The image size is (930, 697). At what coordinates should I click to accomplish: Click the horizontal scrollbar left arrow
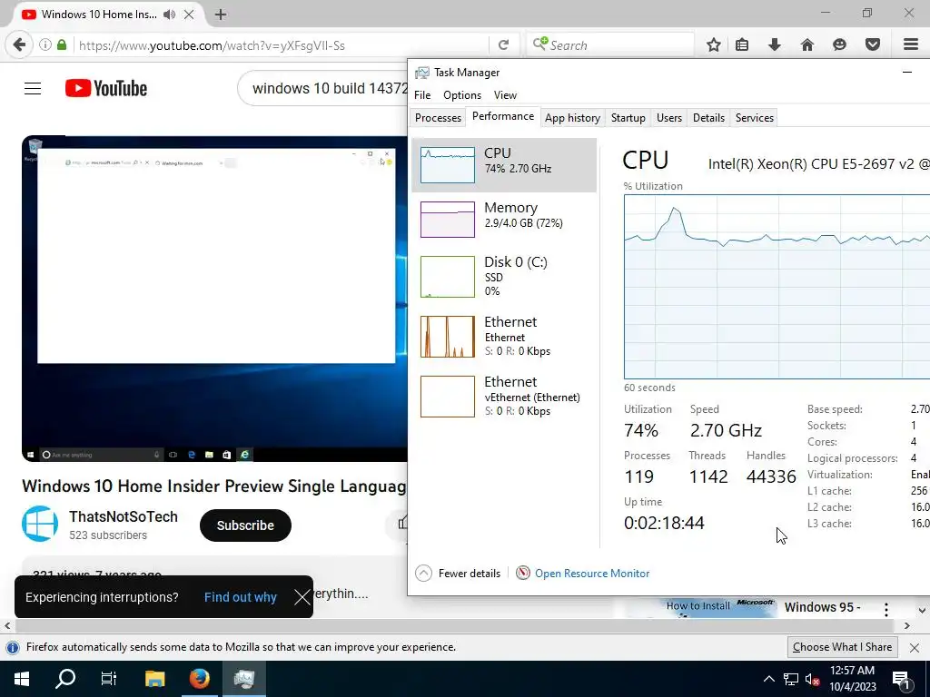(7, 625)
